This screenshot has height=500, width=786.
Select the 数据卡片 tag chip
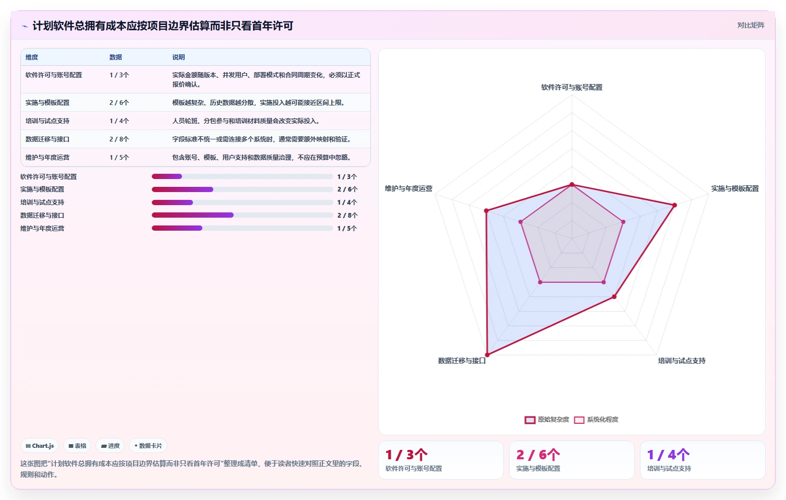[148, 446]
